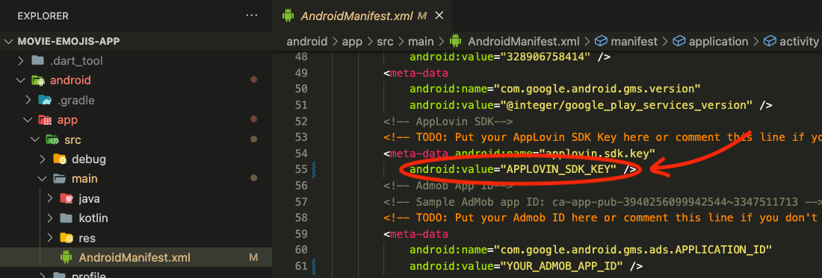Click the red app folder icon
The height and width of the screenshot is (278, 822).
45,120
